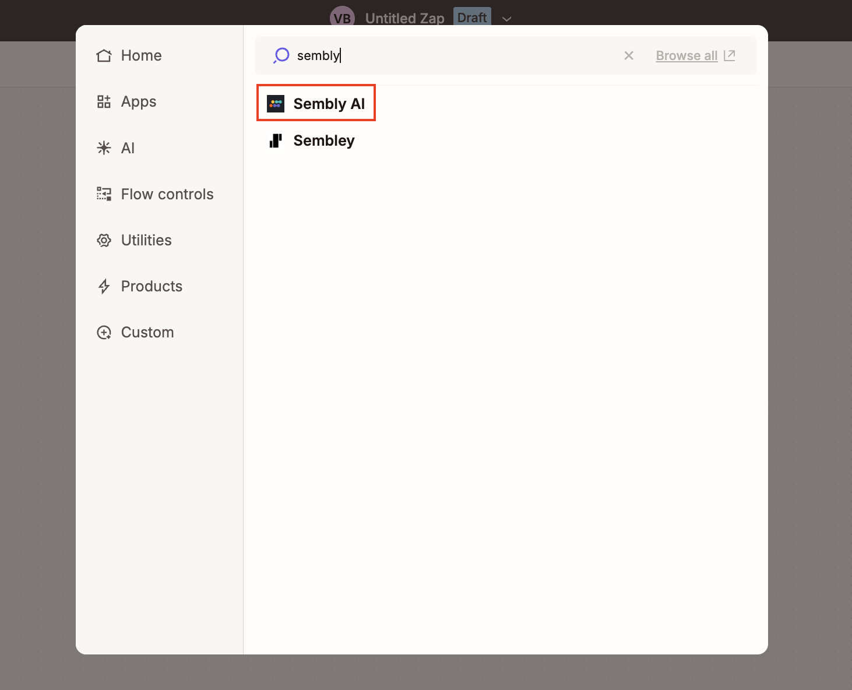Screen dimensions: 852x690
Task: Click the Sembley app logo
Action: 276,140
